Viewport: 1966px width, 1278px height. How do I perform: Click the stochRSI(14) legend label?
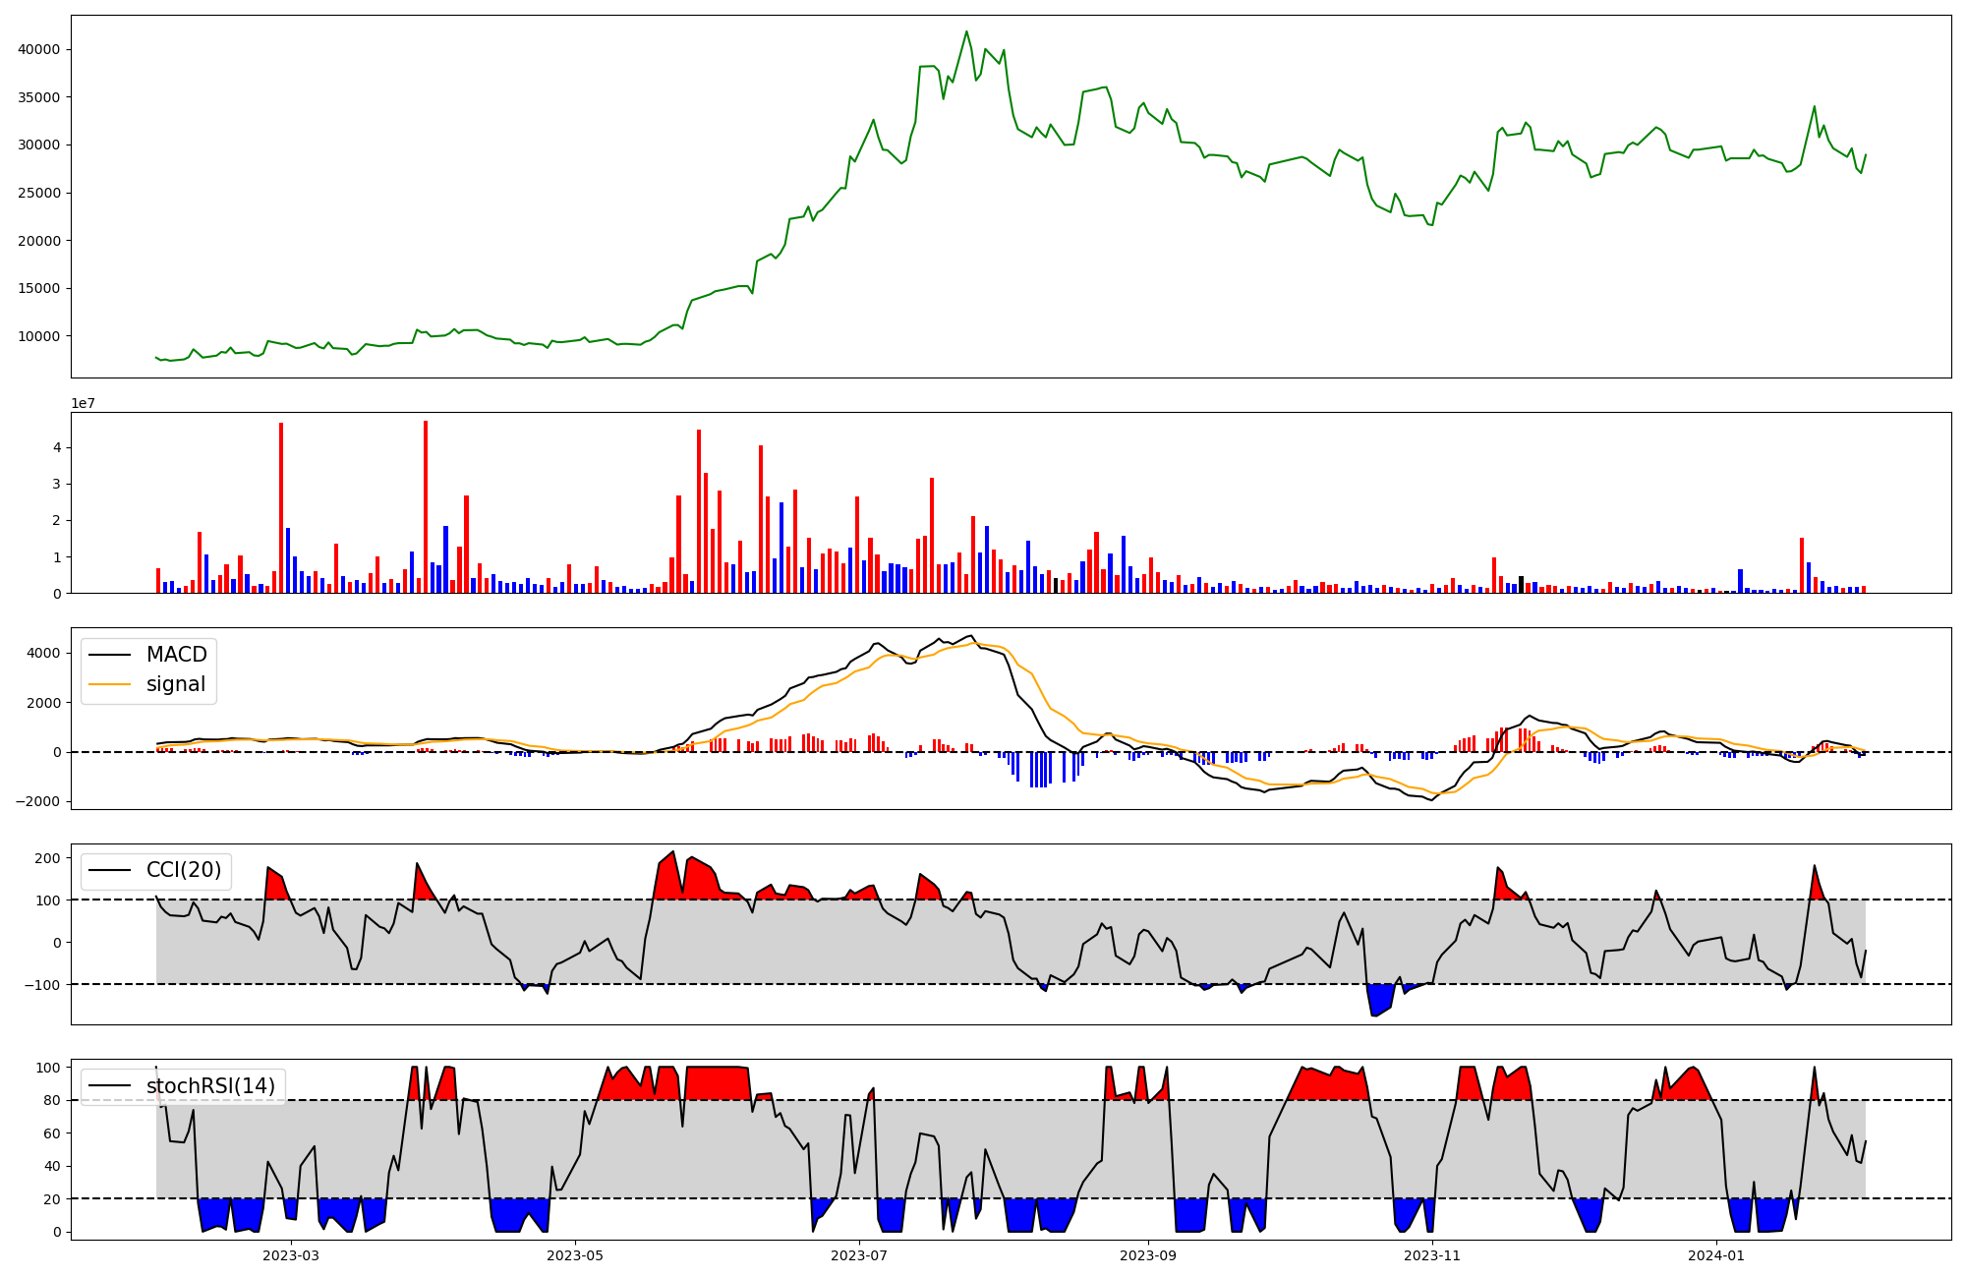click(210, 1086)
